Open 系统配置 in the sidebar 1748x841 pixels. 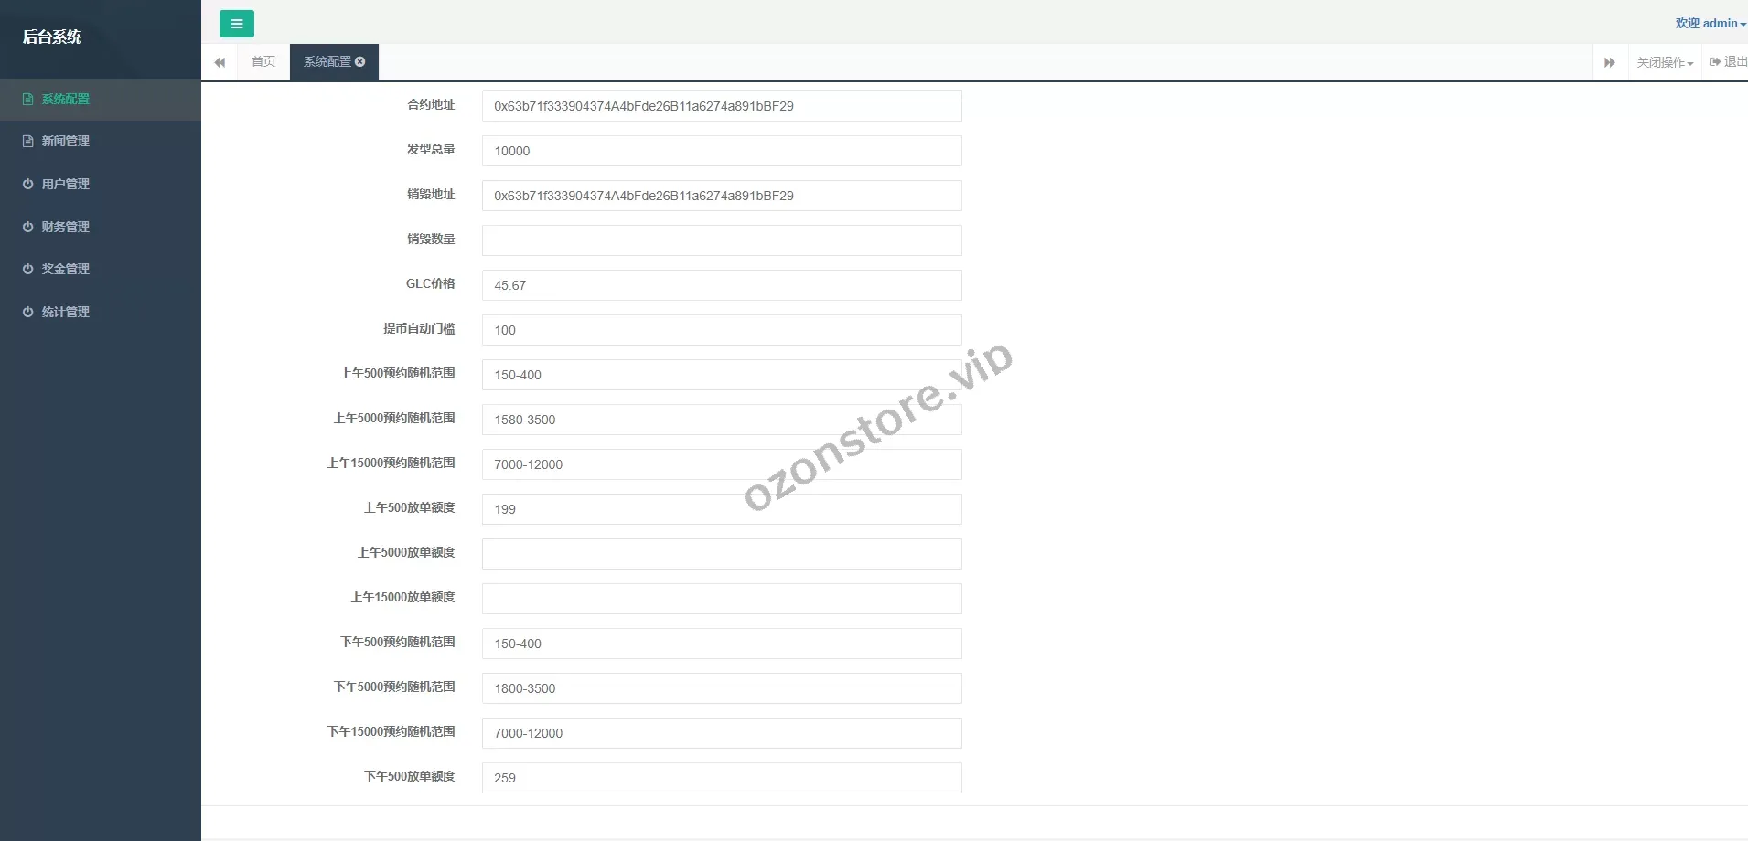click(x=65, y=99)
